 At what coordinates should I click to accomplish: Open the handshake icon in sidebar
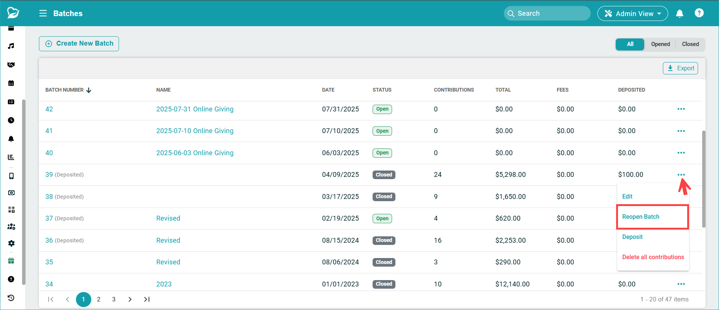point(11,65)
